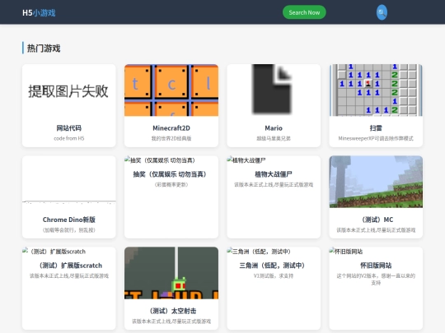Open the Chrome Dino thumbnail image
This screenshot has height=333, width=445.
pyautogui.click(x=69, y=182)
